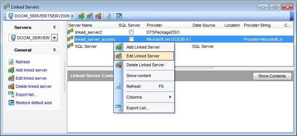Click the Restore default size icon in the General panel
Image resolution: width=297 pixels, height=136 pixels.
pos(11,103)
